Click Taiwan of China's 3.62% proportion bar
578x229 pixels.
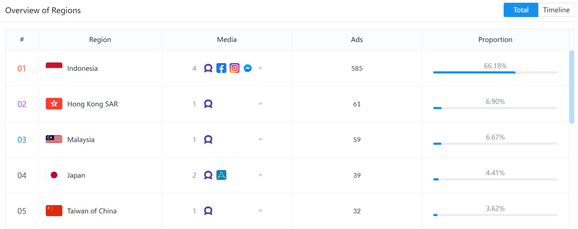click(495, 215)
